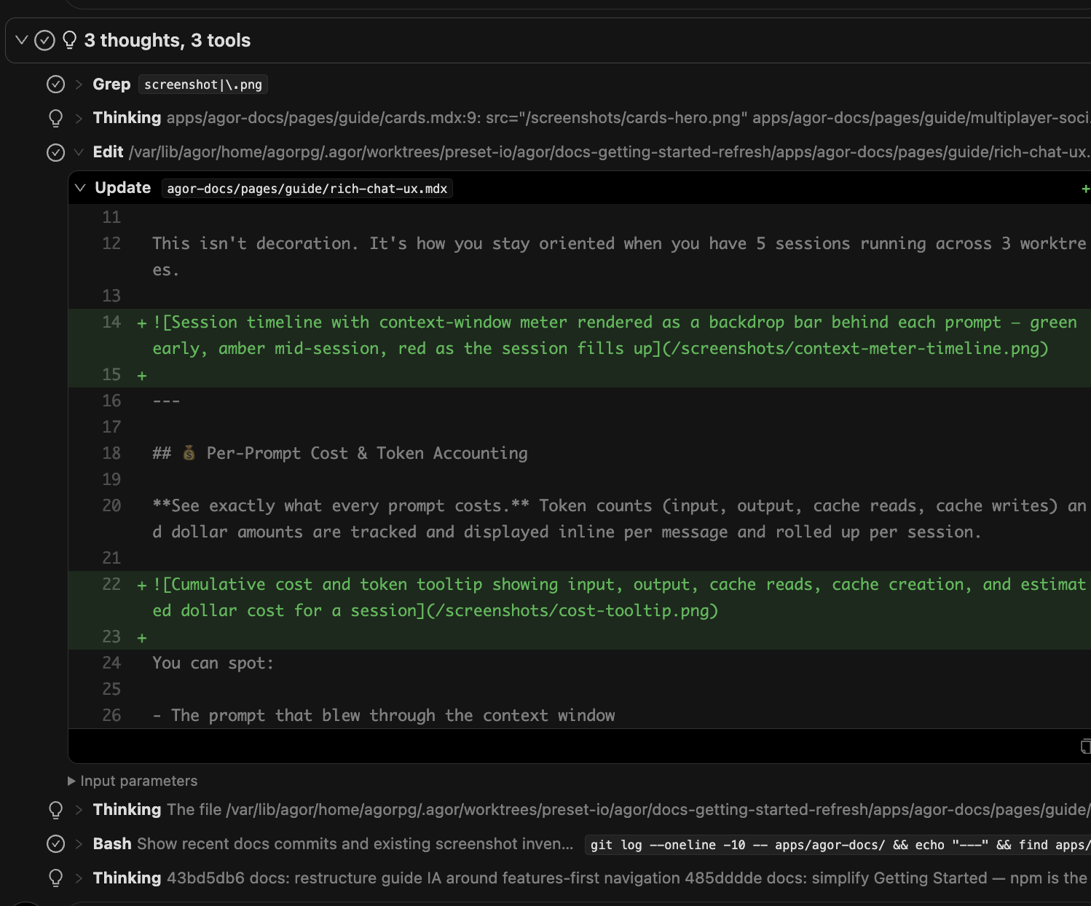This screenshot has height=906, width=1091.
Task: Click the lightbulb icon in the group header
Action: point(70,40)
